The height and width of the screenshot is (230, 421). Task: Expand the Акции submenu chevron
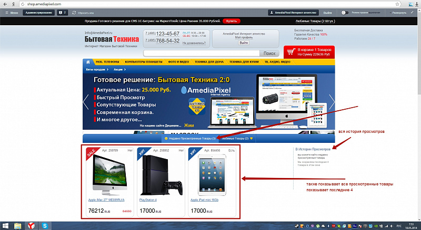125,69
